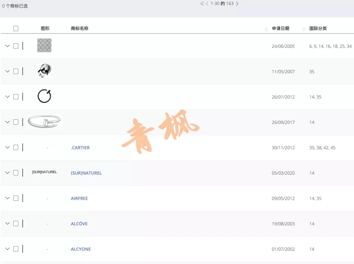Go to previous page arrow
This screenshot has width=354, height=264.
click(x=207, y=4)
